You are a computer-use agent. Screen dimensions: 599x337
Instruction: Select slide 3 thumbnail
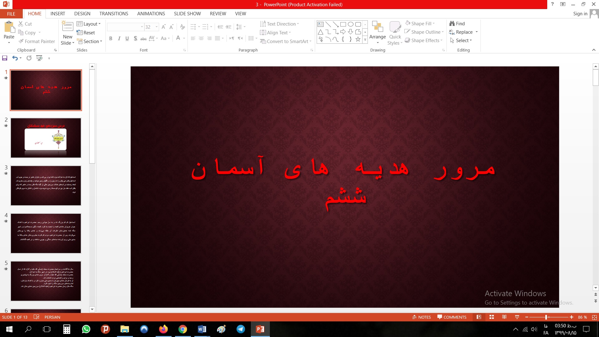pyautogui.click(x=46, y=186)
